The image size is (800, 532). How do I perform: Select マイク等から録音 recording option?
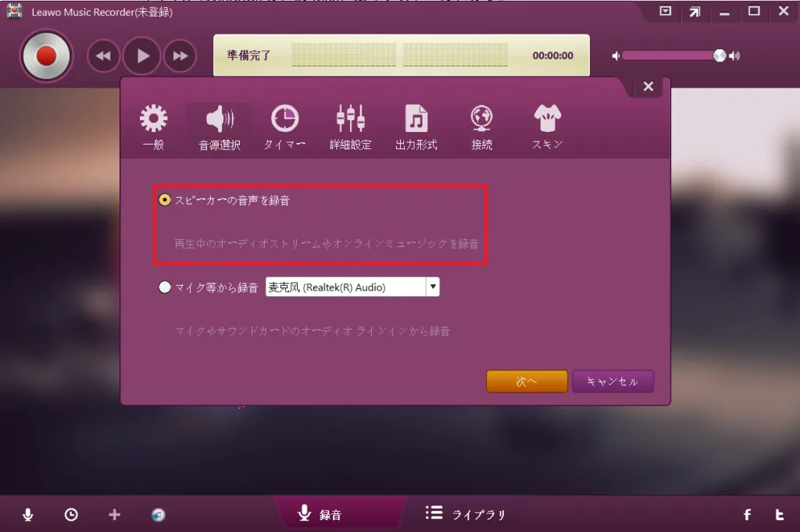tap(165, 287)
